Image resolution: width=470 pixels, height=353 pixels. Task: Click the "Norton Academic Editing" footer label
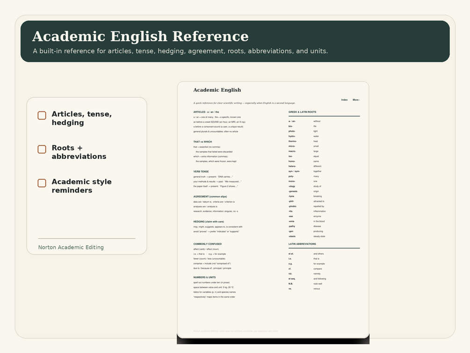click(71, 247)
